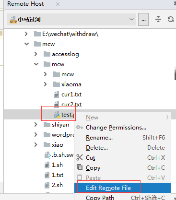Screen dimensions: 176x200
Task: Expand the xiao folder
Action: (x=36, y=145)
